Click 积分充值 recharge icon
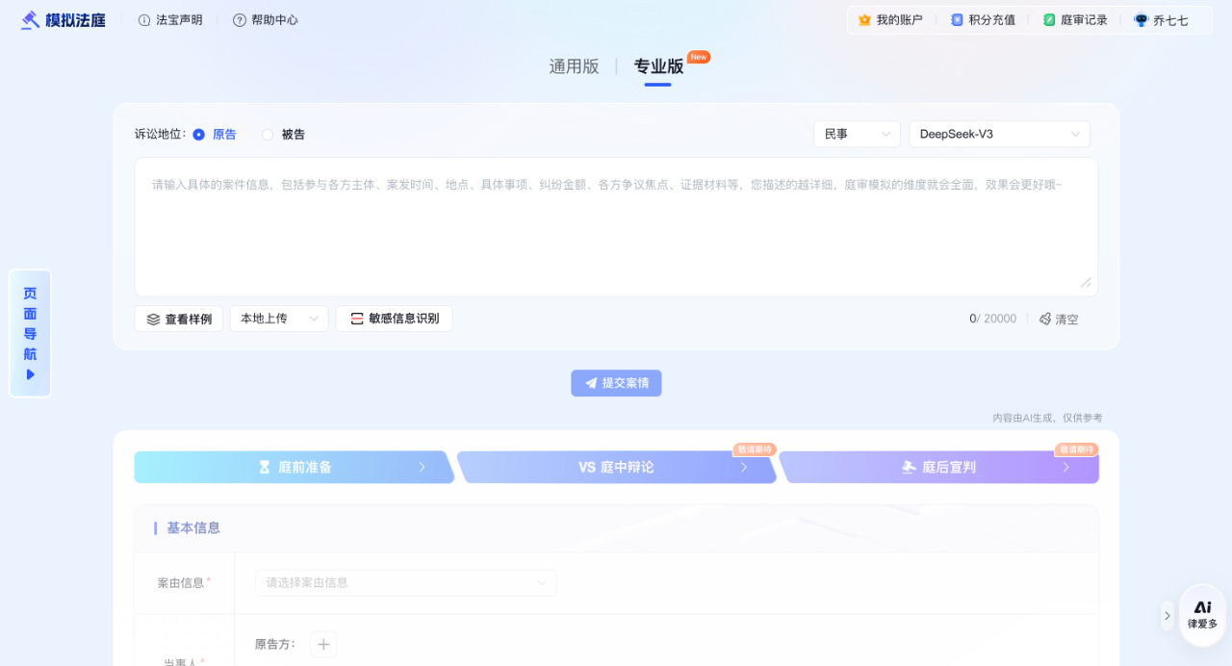 click(957, 19)
